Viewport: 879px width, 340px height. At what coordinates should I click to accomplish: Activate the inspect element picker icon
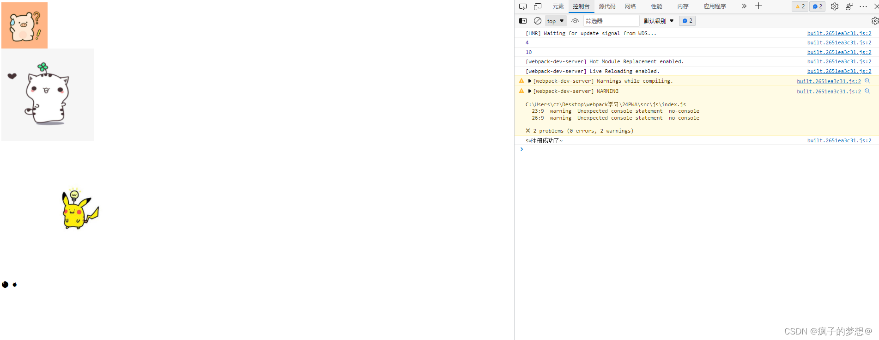click(523, 6)
